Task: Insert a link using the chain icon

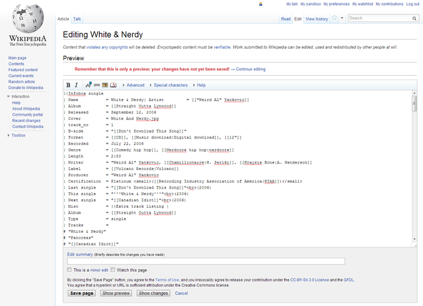Action: [x=97, y=85]
